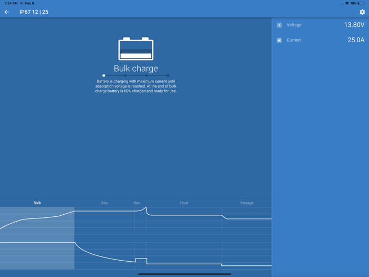Tap the Fri Feb 8 date in status bar
The height and width of the screenshot is (277, 369).
27,3
